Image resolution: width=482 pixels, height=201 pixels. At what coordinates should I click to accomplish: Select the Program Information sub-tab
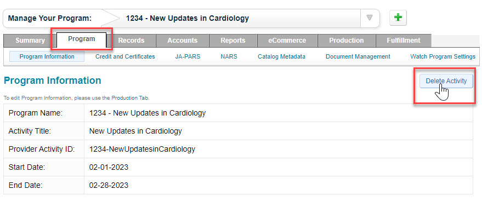click(x=47, y=56)
